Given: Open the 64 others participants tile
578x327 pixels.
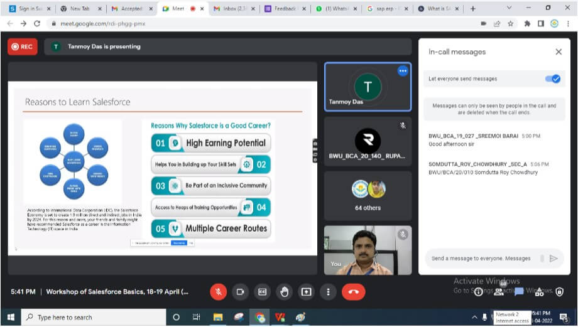Looking at the screenshot, I should point(368,195).
